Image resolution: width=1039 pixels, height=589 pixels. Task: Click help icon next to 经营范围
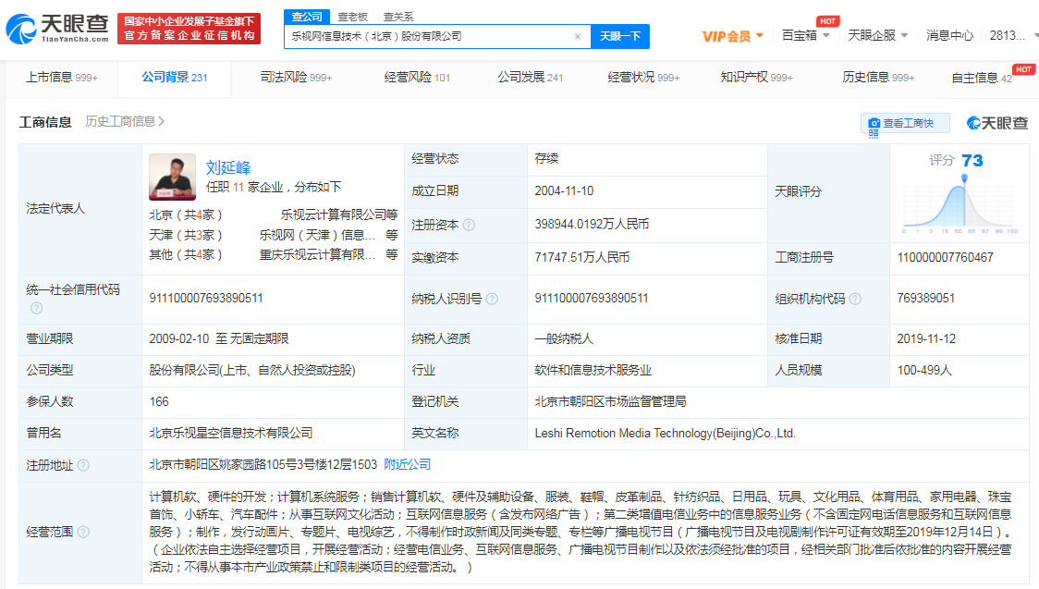click(83, 532)
